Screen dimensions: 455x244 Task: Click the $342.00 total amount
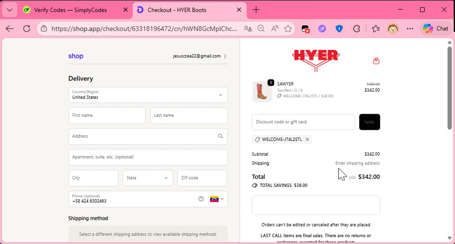(x=369, y=177)
